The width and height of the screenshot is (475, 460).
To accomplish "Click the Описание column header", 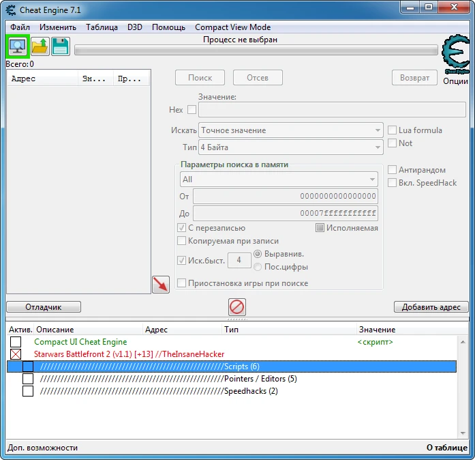I will 88,330.
